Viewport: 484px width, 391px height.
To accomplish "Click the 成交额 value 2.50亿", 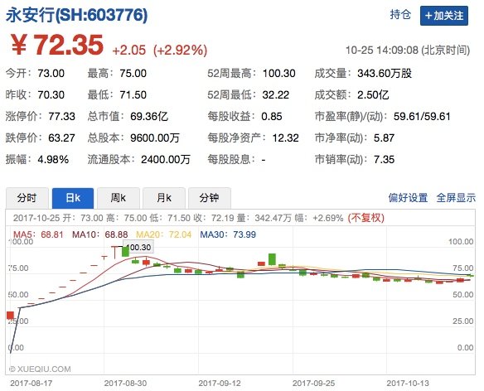I will [x=373, y=95].
